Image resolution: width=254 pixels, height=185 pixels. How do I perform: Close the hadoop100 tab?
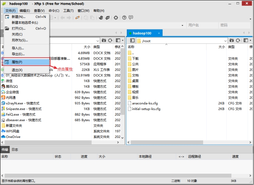click(159, 33)
